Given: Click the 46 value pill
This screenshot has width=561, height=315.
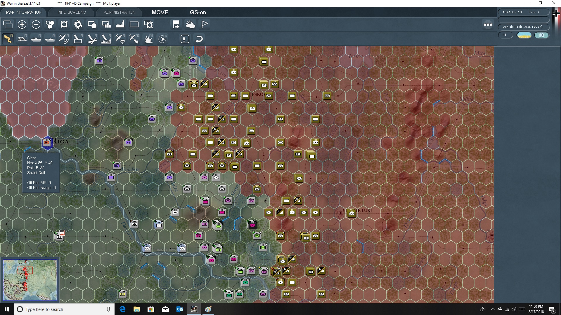Looking at the screenshot, I should point(505,35).
